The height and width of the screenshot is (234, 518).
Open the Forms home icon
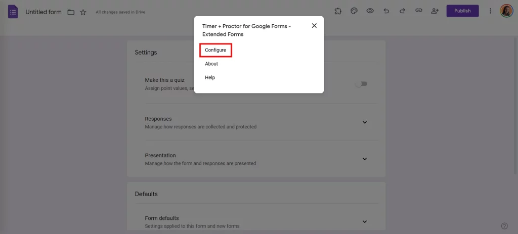point(13,12)
